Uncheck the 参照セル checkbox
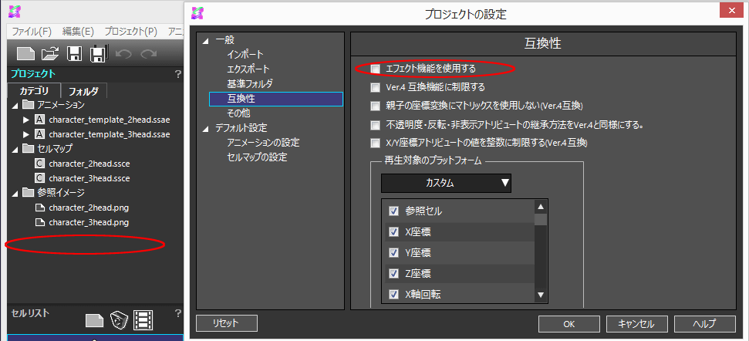 point(394,211)
